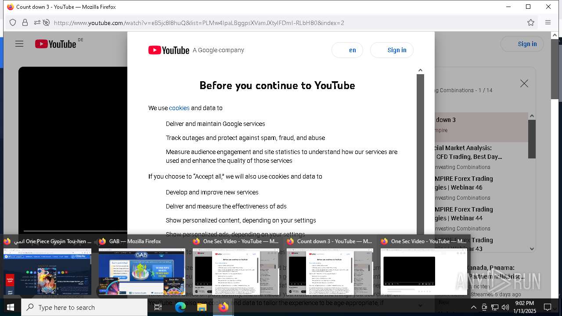This screenshot has width=562, height=316.
Task: Open Forex Trading Webinar 46 playlist item
Action: point(481,188)
